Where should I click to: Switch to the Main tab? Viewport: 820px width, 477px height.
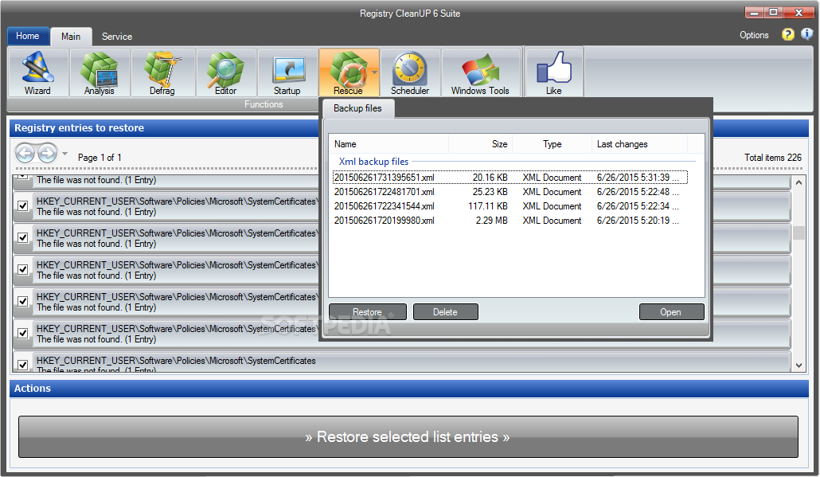(71, 36)
